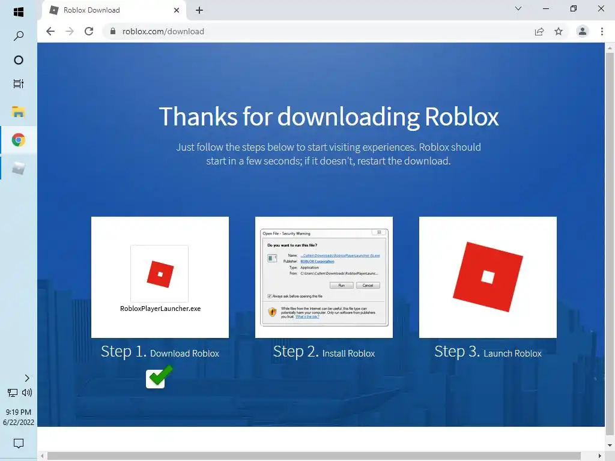This screenshot has height=461, width=615.
Task: Open the Roblox app in the taskbar
Action: click(x=19, y=169)
